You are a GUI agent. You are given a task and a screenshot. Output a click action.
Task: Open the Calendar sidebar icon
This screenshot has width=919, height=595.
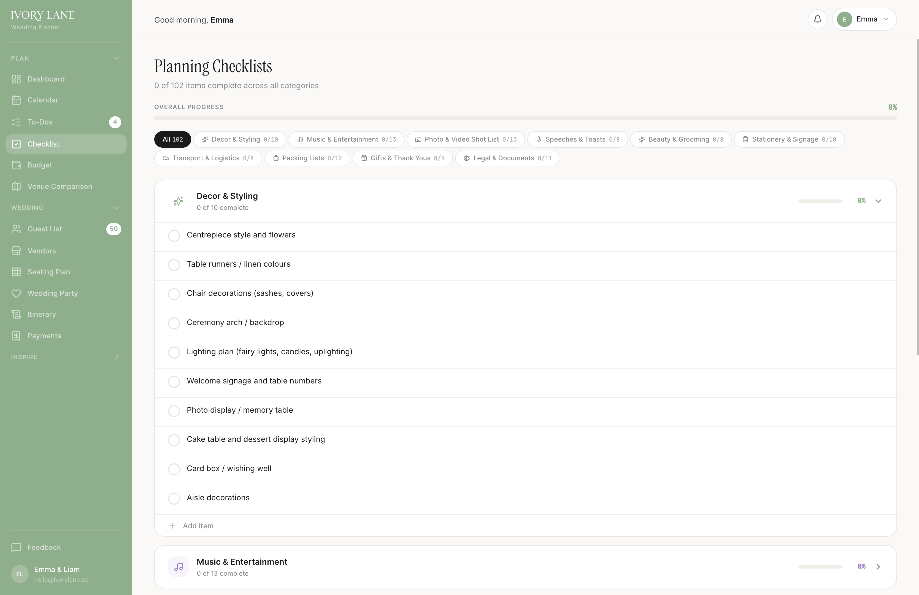point(16,100)
